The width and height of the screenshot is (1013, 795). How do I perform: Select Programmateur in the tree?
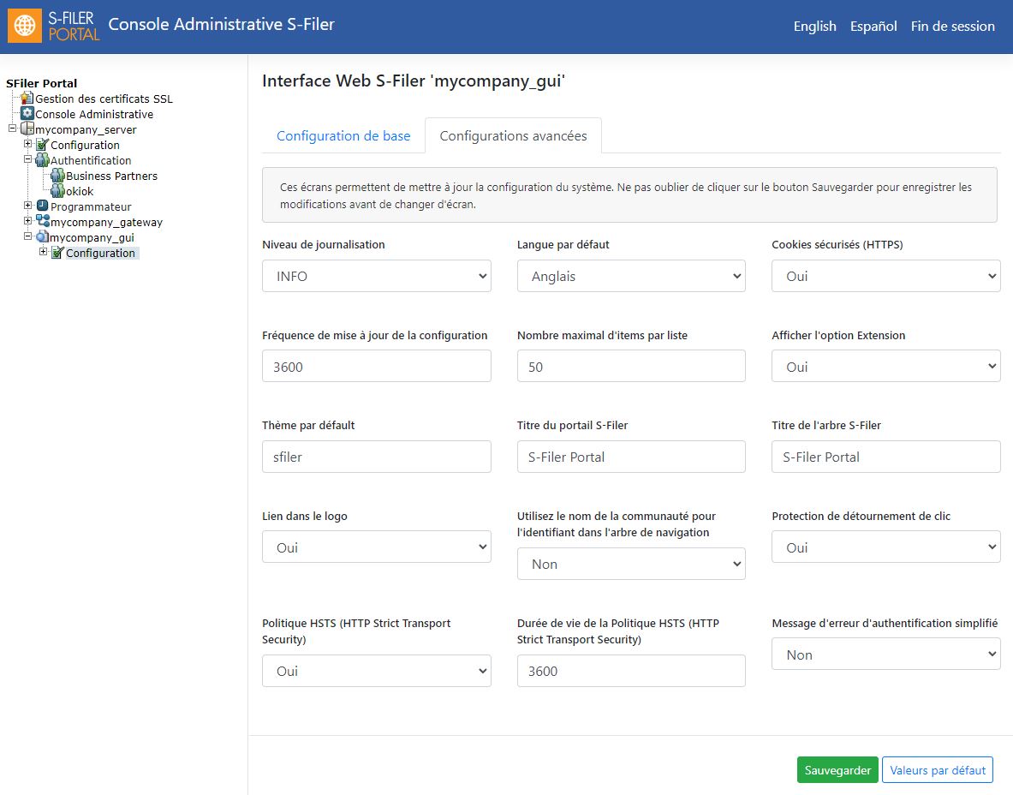click(91, 206)
